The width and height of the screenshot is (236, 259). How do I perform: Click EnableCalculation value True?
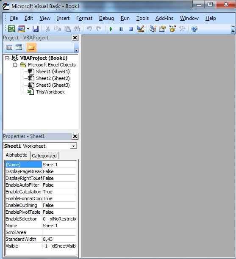(x=59, y=192)
